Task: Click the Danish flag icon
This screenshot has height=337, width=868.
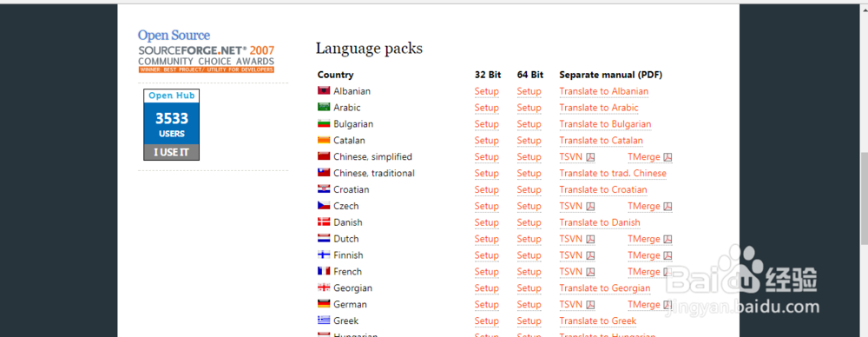Action: tap(324, 221)
